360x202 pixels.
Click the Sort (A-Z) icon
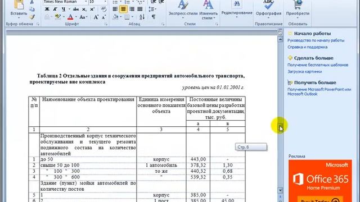tap(142, 17)
